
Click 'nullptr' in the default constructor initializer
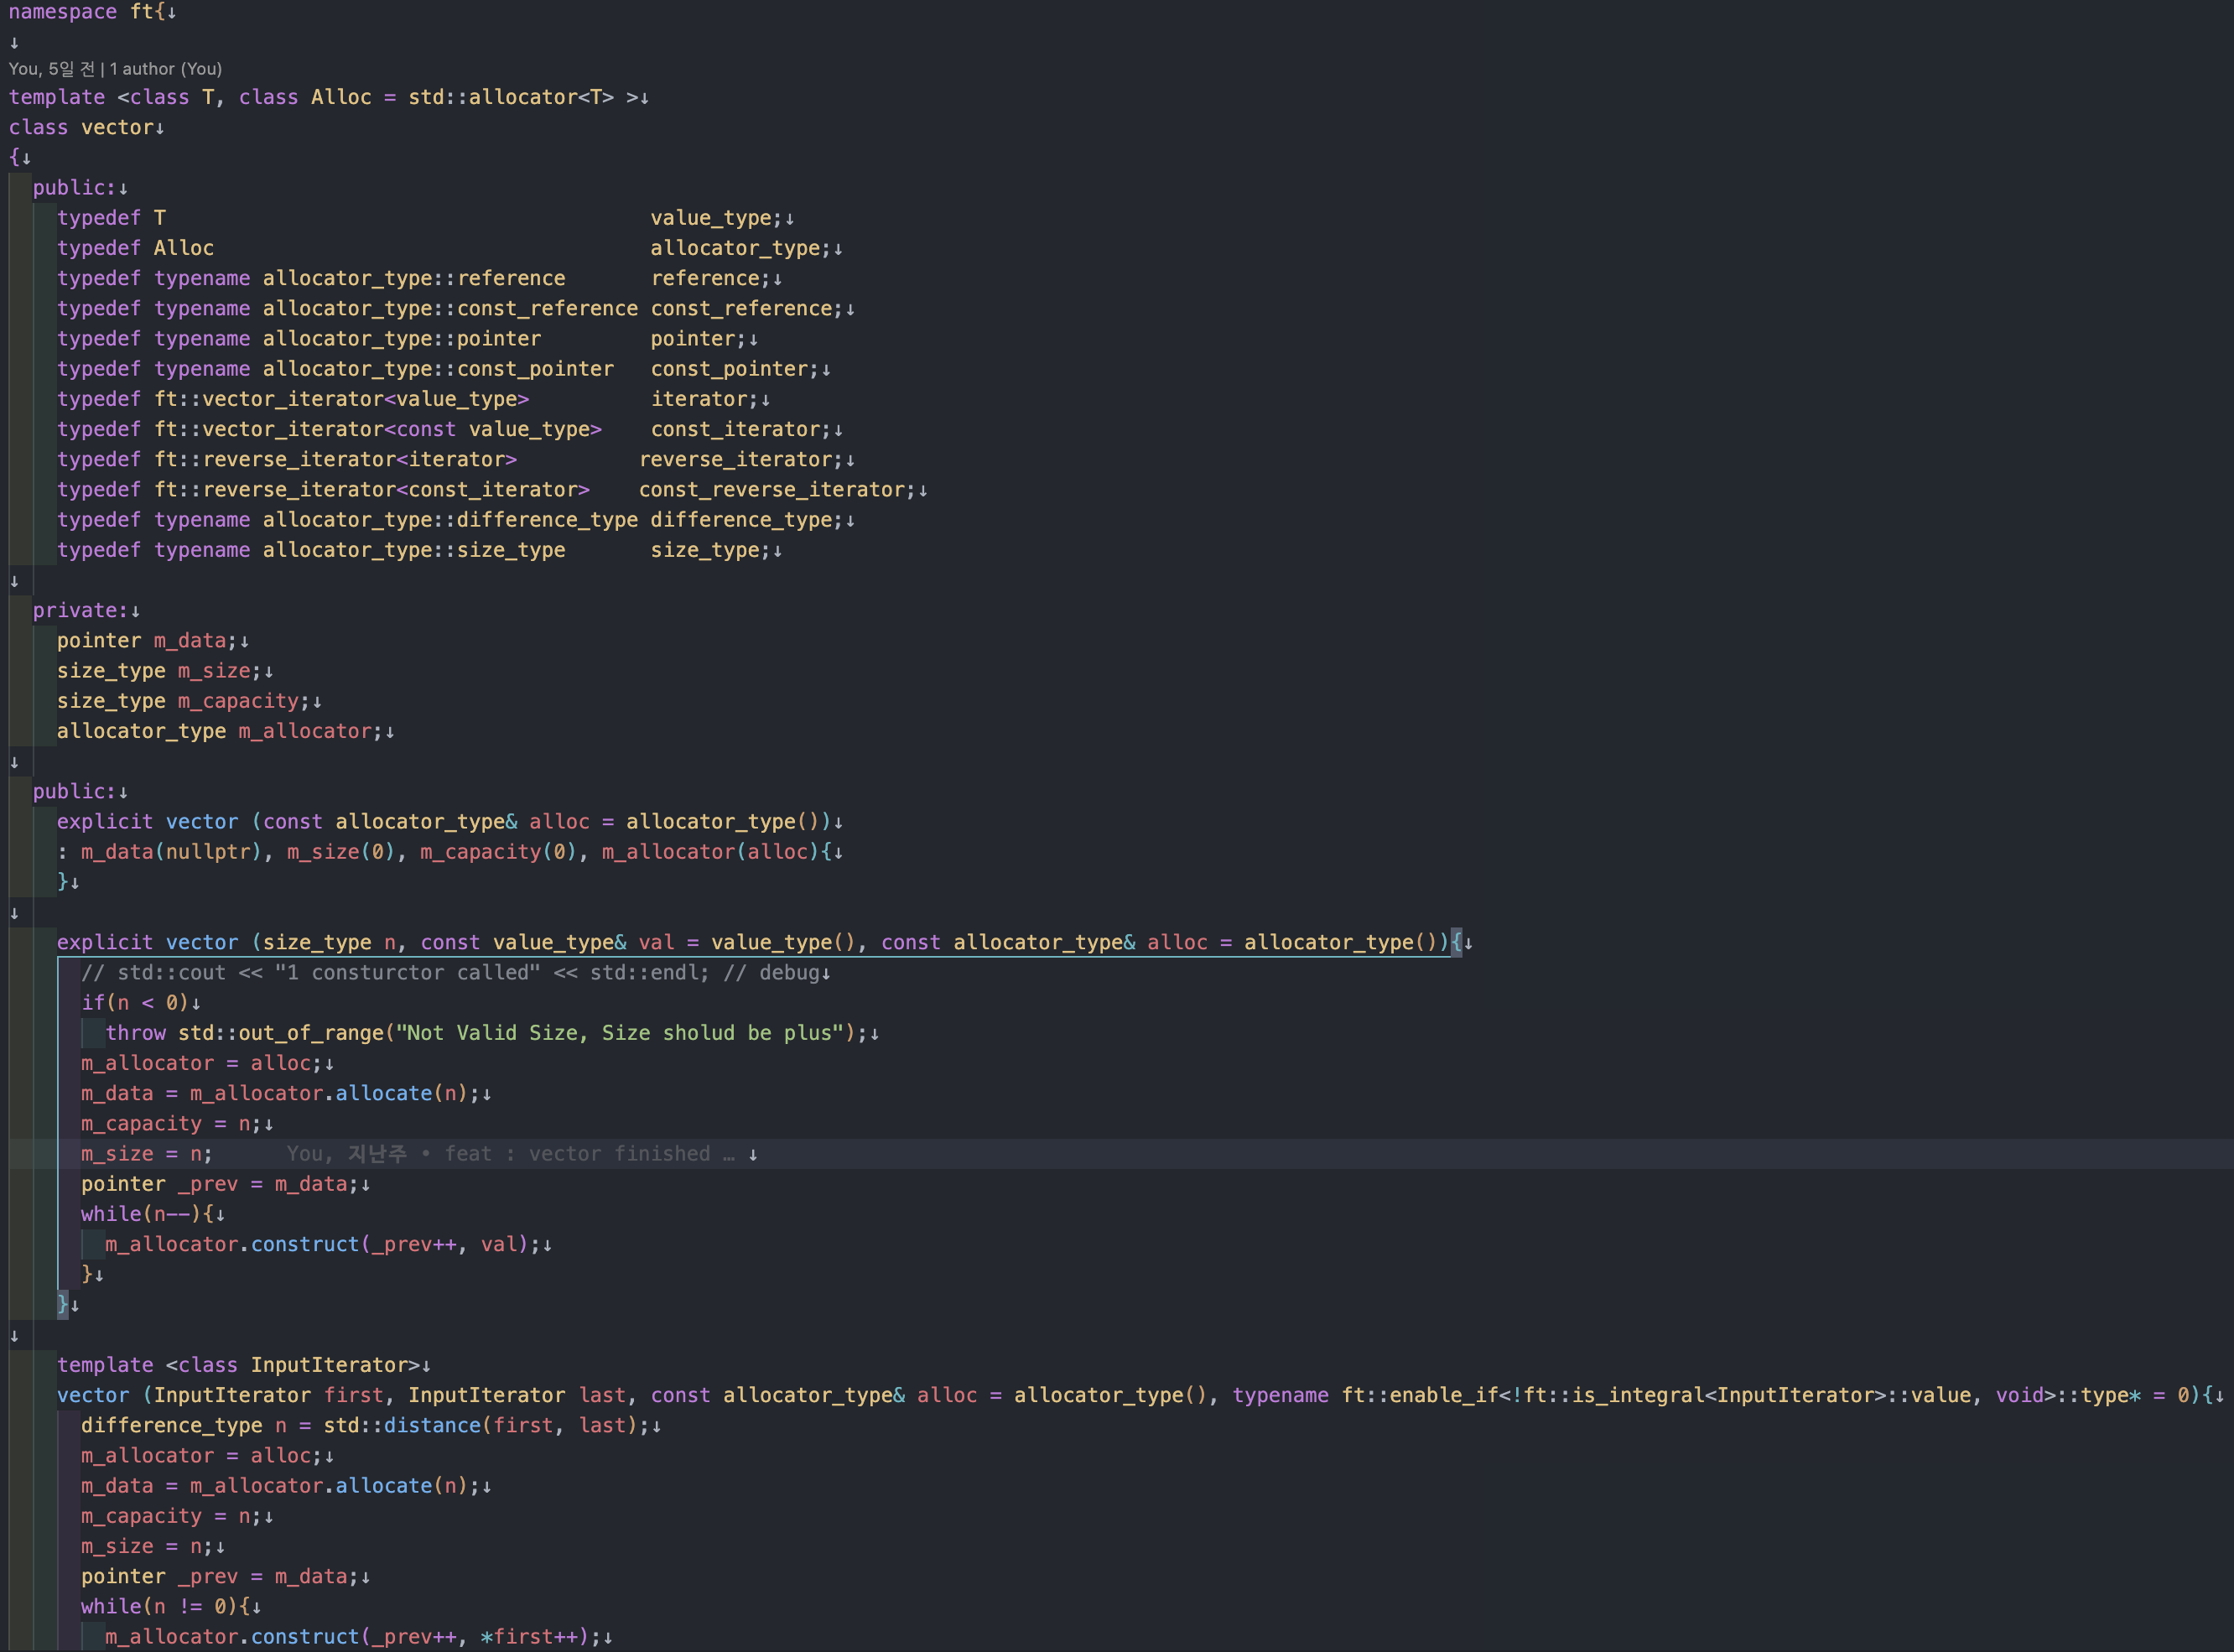207,852
